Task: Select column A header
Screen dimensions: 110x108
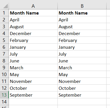Action: coord(33,6)
